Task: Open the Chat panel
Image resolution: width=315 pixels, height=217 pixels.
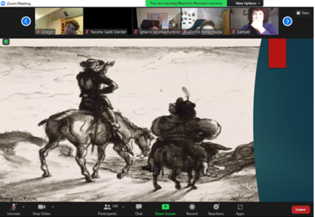Action: pyautogui.click(x=138, y=209)
